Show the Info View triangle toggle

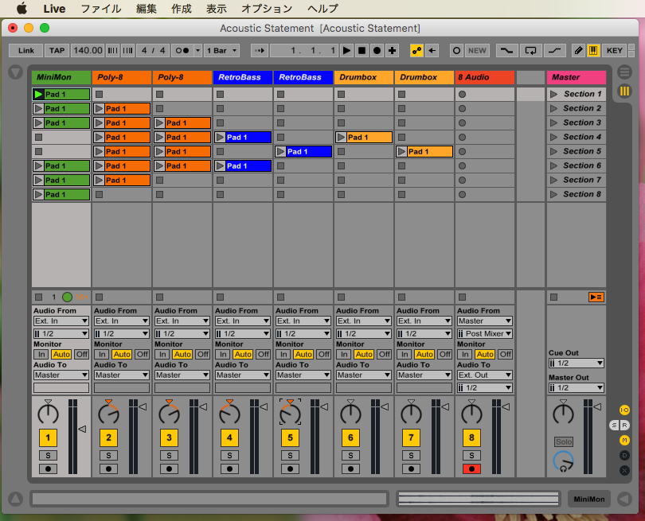15,499
